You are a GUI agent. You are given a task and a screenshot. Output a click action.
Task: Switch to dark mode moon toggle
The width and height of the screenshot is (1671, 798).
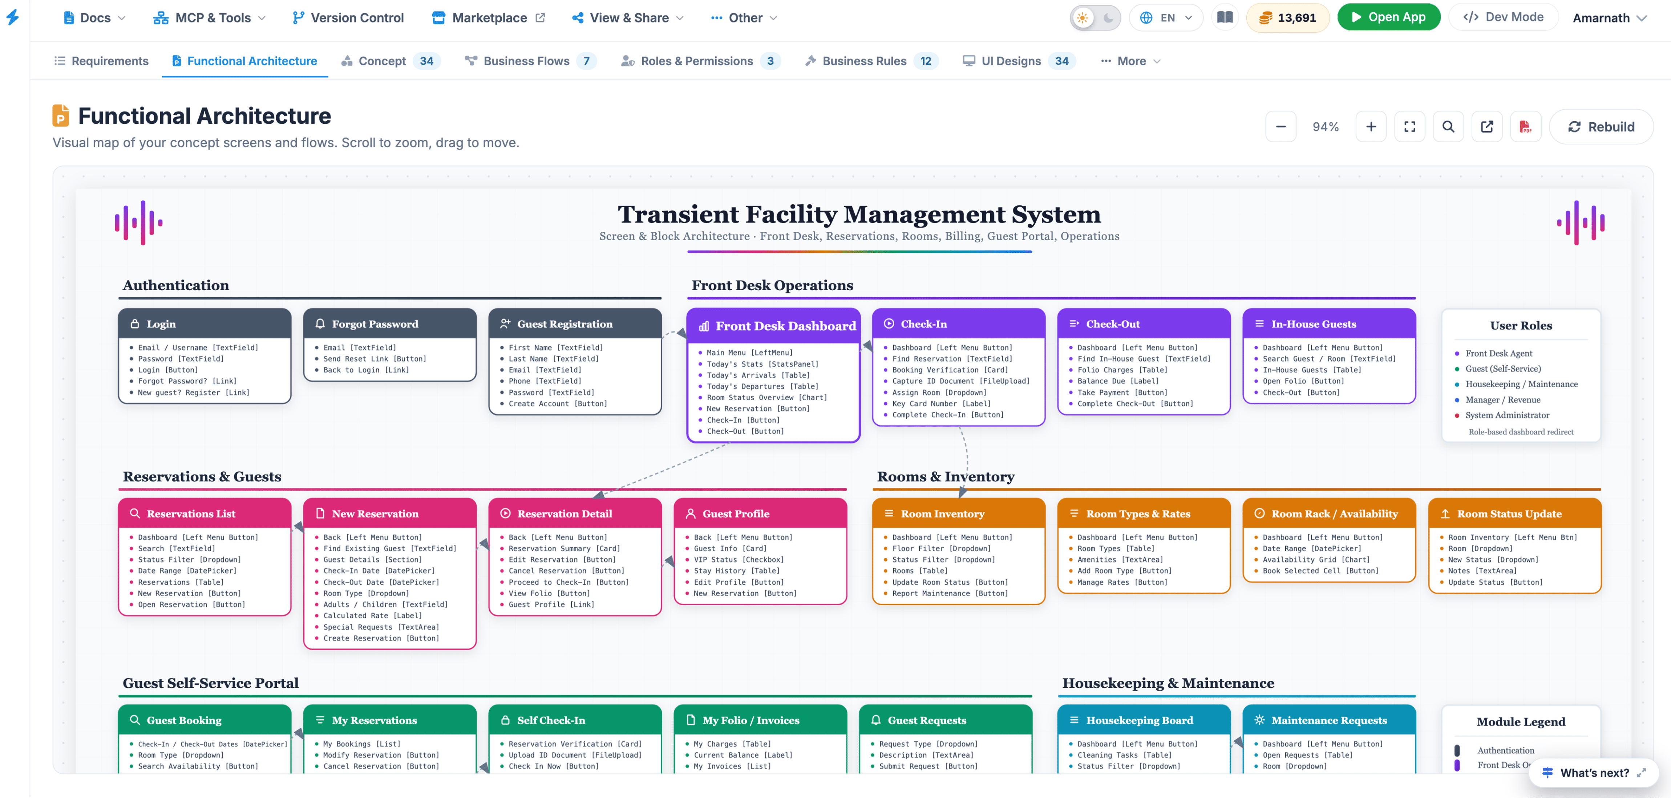[1109, 18]
